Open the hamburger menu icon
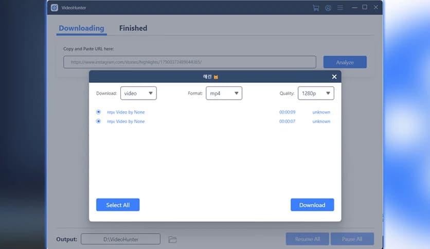Viewport: 430px width, 249px height. click(340, 8)
